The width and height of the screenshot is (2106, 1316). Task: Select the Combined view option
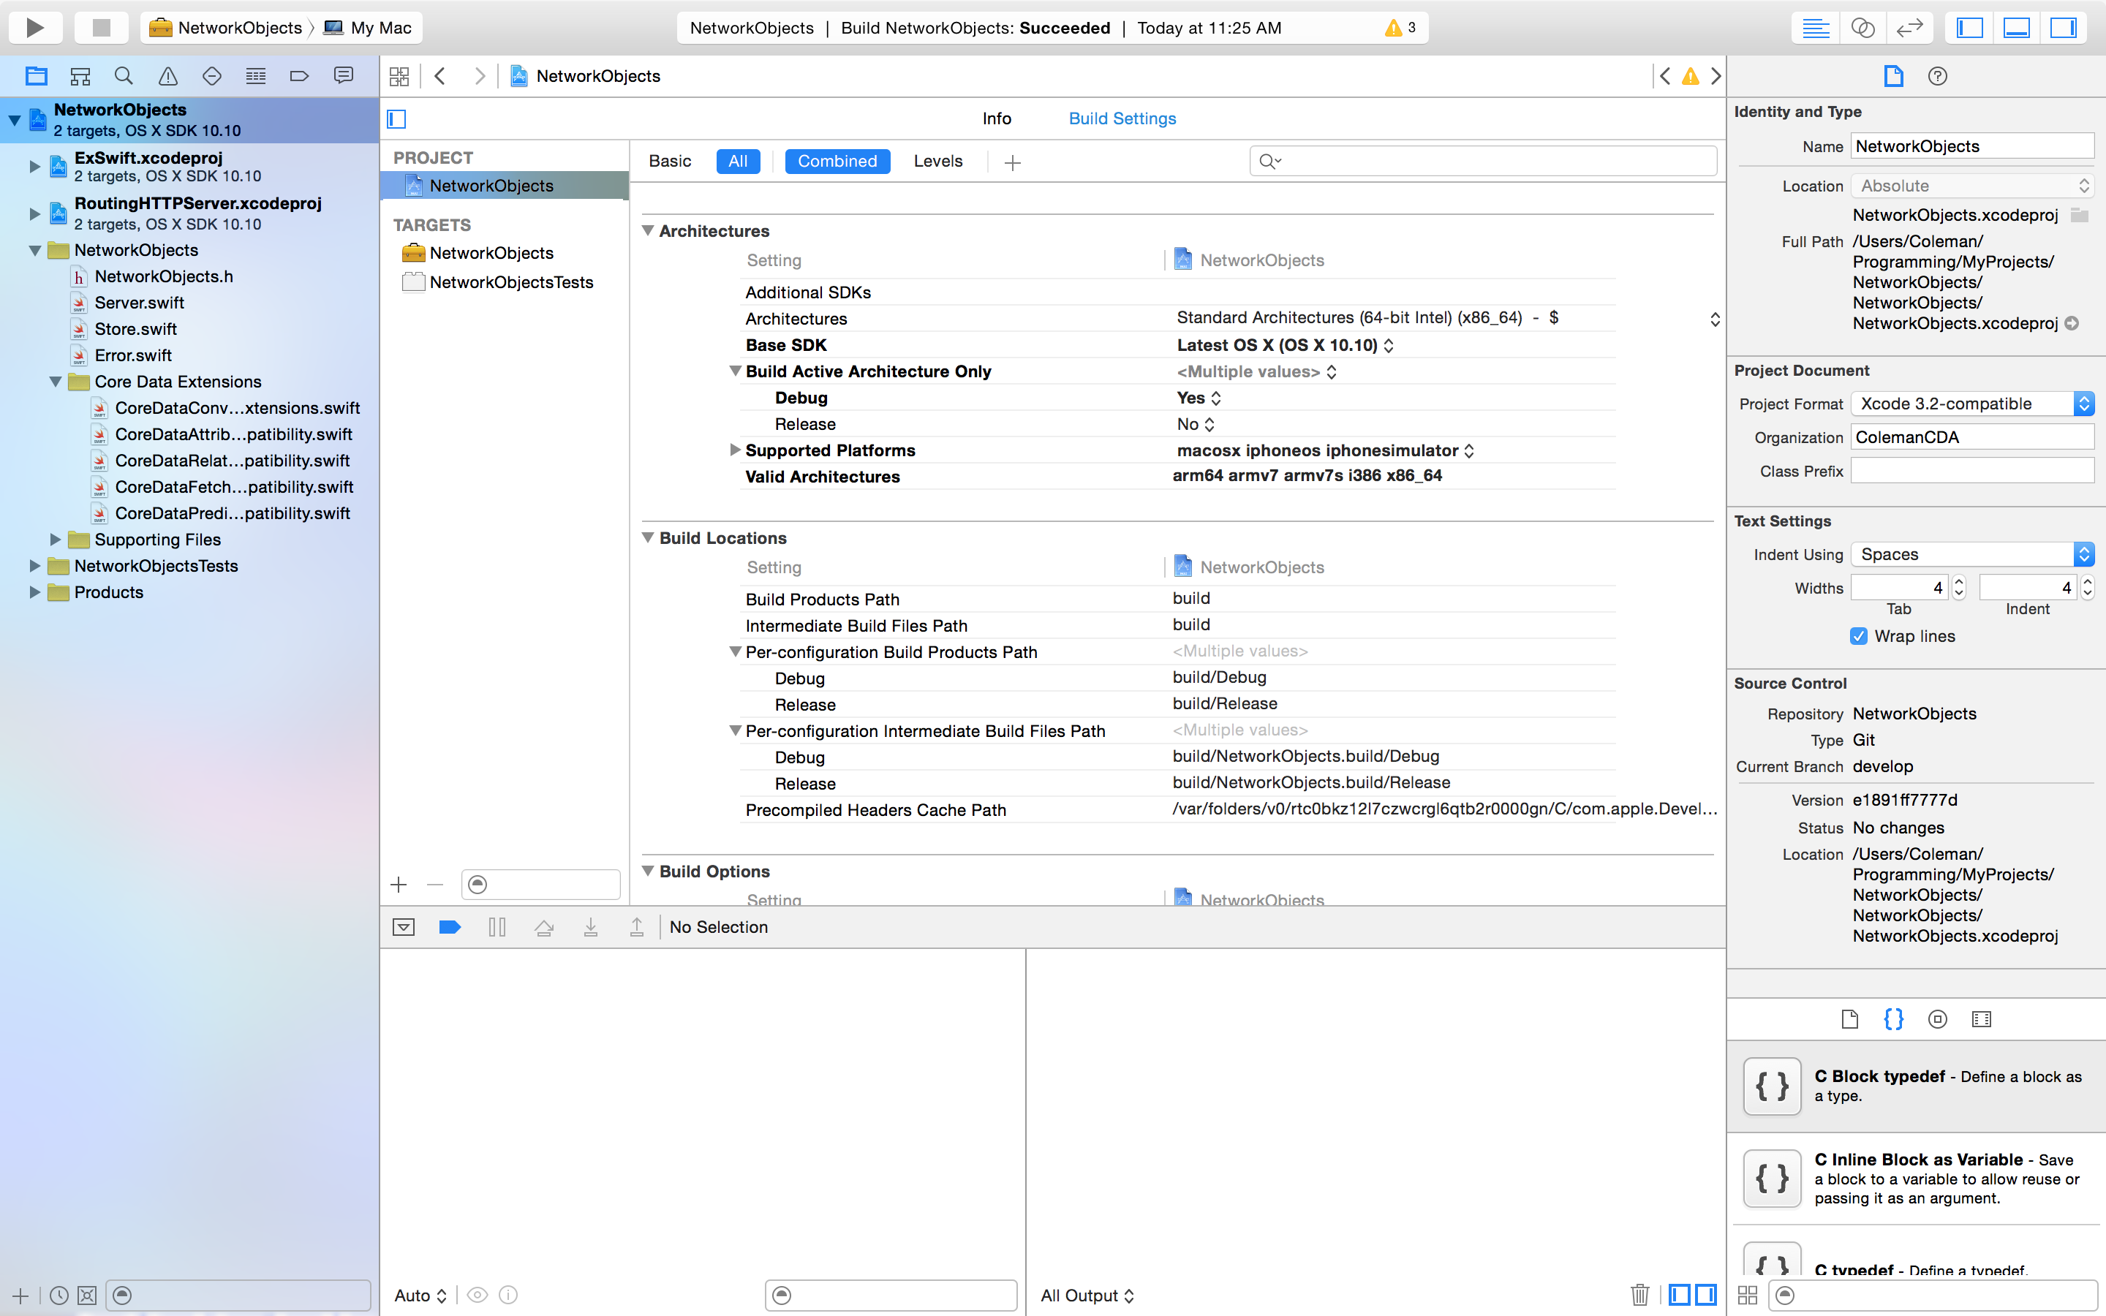837,161
